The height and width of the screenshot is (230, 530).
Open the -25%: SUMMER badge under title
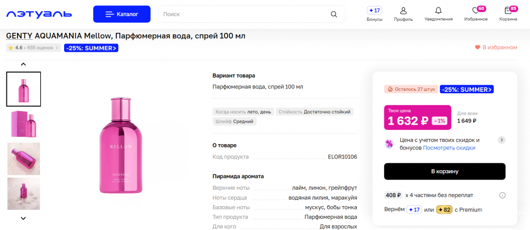pos(91,48)
